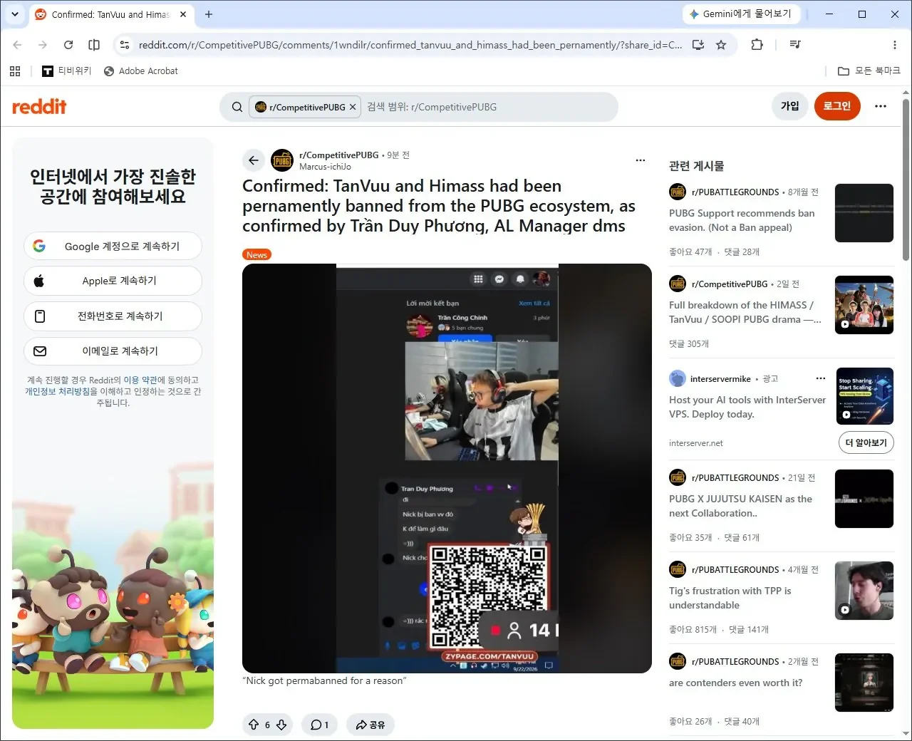Open Chrome's three-dot menu

point(895,45)
